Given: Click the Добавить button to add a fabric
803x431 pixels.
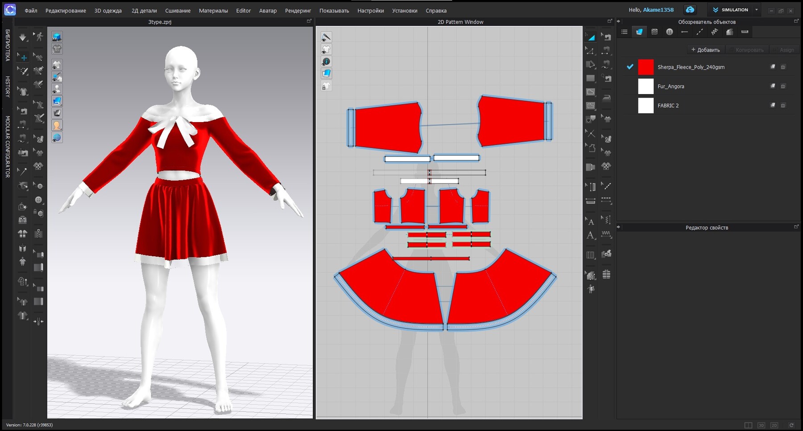Looking at the screenshot, I should point(705,49).
